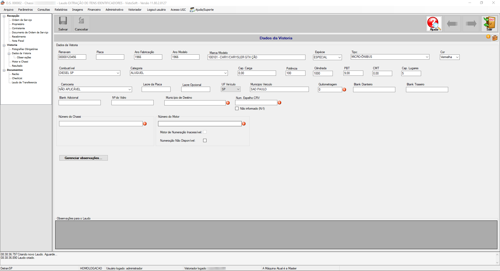Image resolution: width=500 pixels, height=271 pixels.
Task: Select Motor e Chassi in tree
Action: pyautogui.click(x=20, y=62)
